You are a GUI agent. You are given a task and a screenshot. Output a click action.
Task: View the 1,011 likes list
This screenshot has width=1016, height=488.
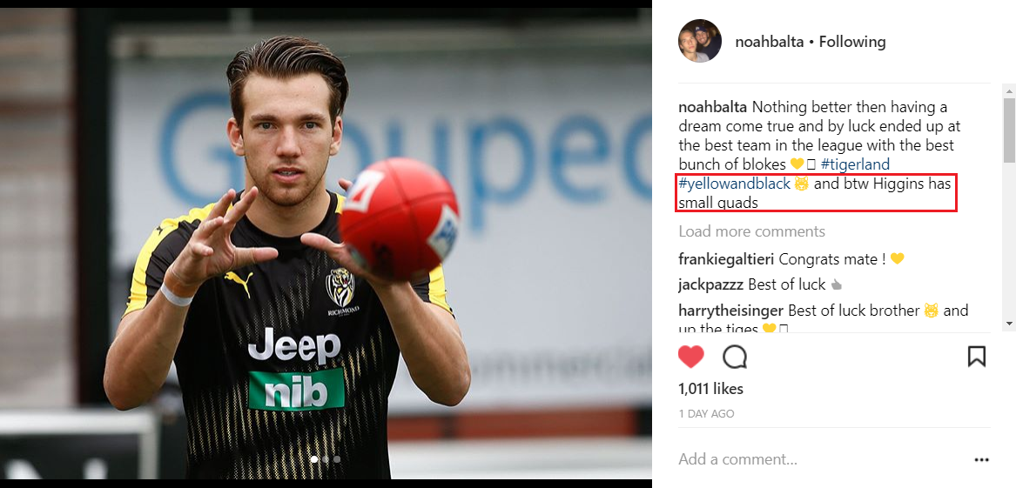[x=710, y=389]
